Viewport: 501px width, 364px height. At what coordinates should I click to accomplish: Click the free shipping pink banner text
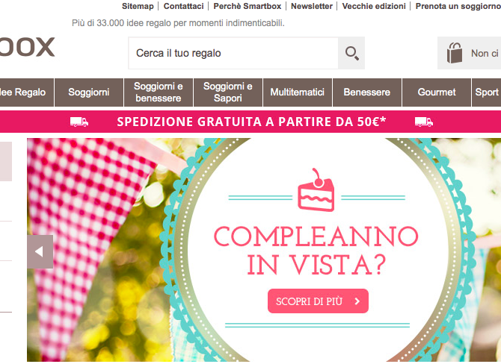point(251,122)
